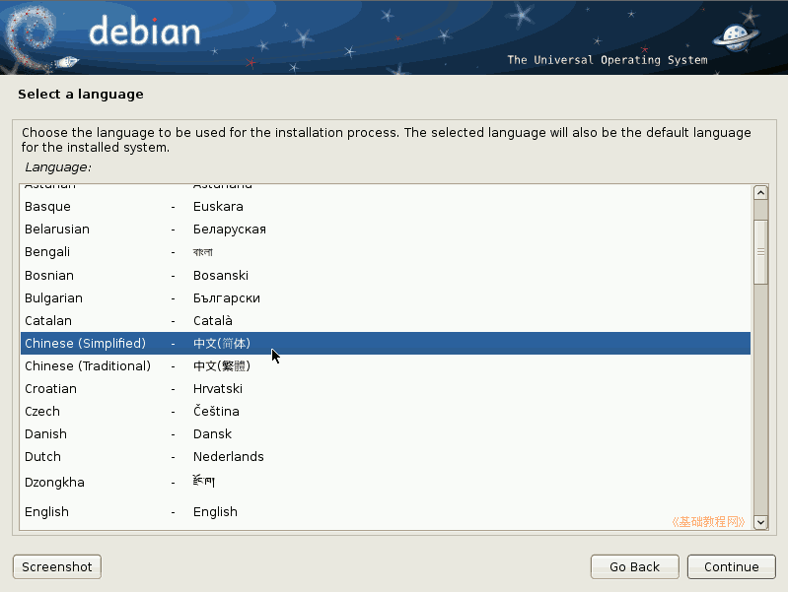Select Chinese (Traditional) row

[x=386, y=366]
